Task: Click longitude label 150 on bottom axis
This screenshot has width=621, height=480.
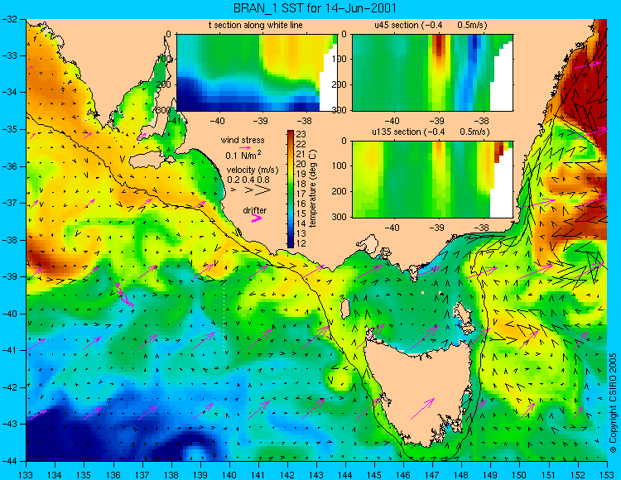Action: (519, 474)
